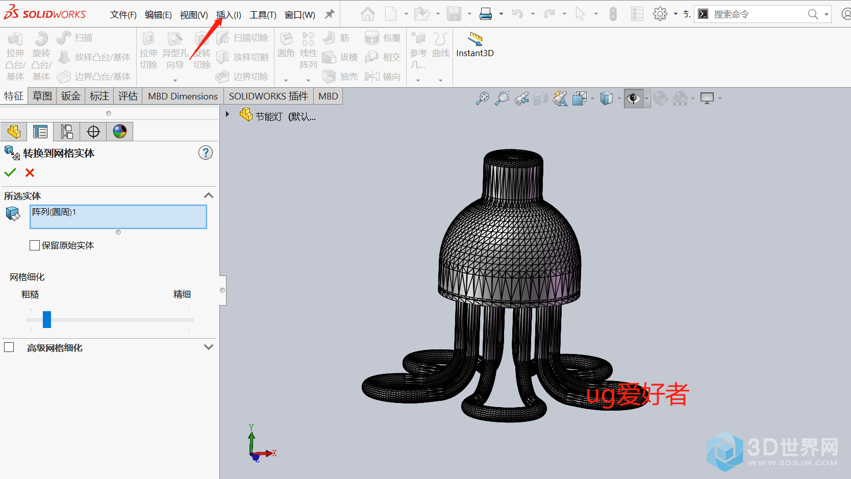The width and height of the screenshot is (851, 479).
Task: Open the Save dropdown arrow
Action: click(469, 14)
